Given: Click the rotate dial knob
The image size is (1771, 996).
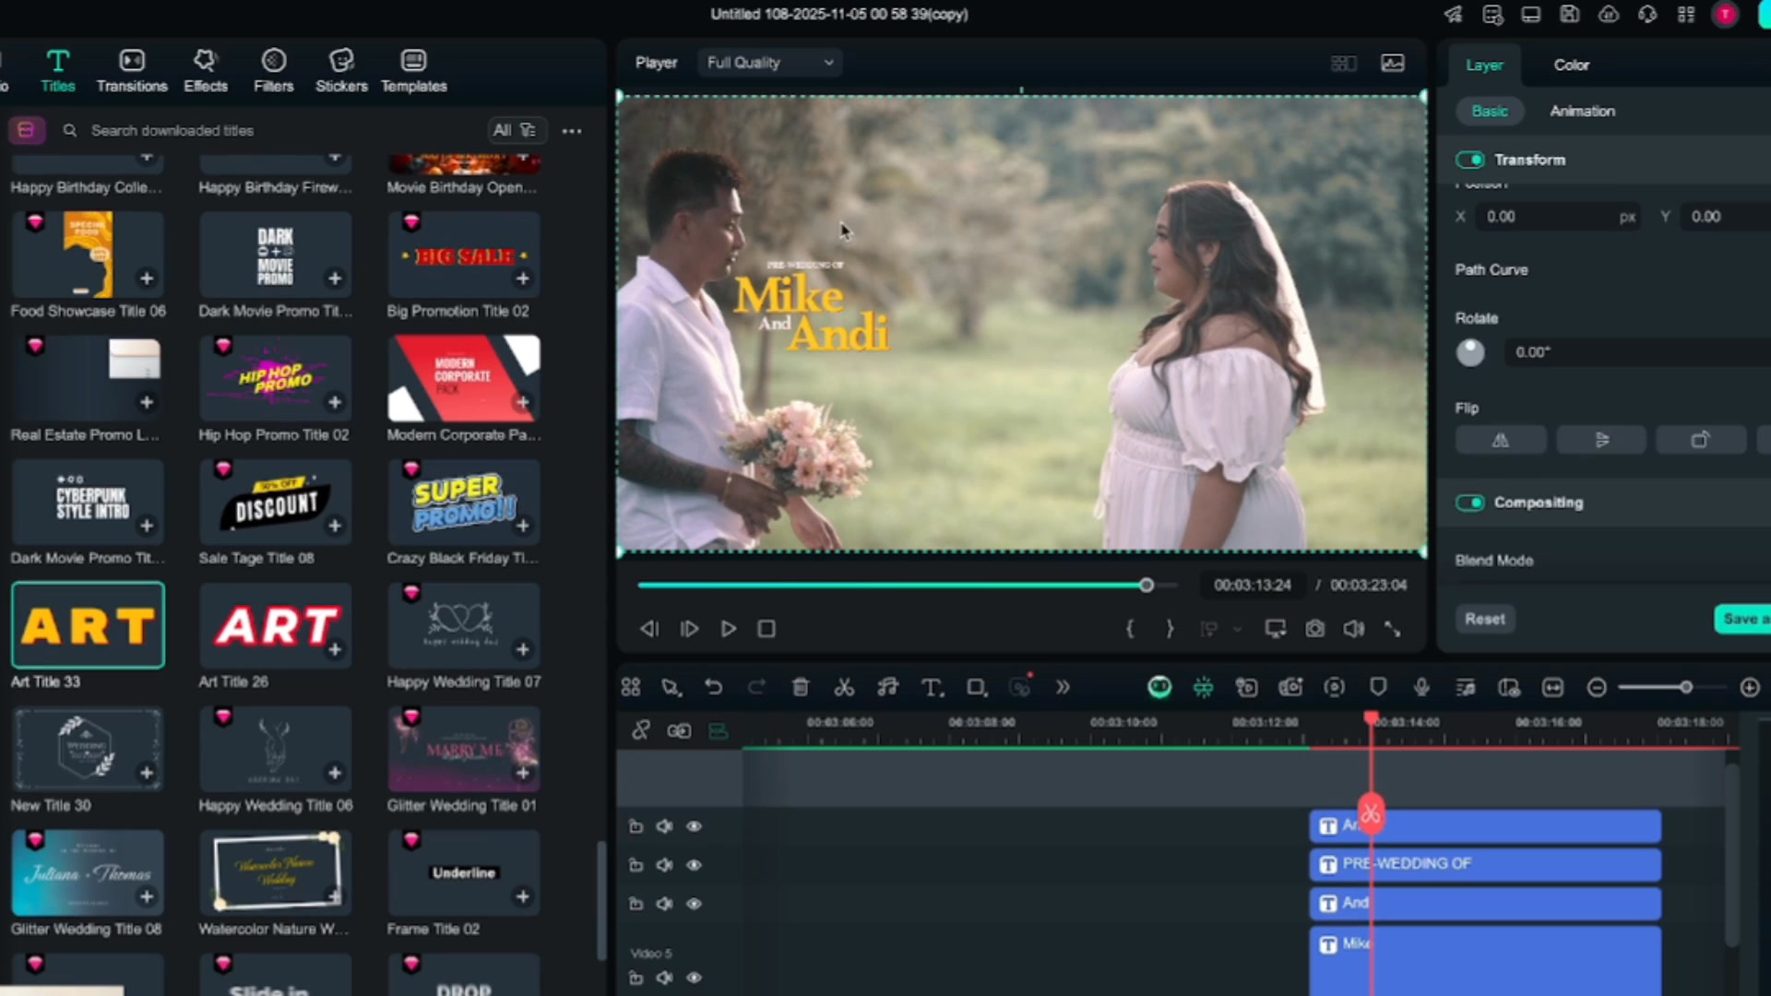Looking at the screenshot, I should pyautogui.click(x=1470, y=352).
